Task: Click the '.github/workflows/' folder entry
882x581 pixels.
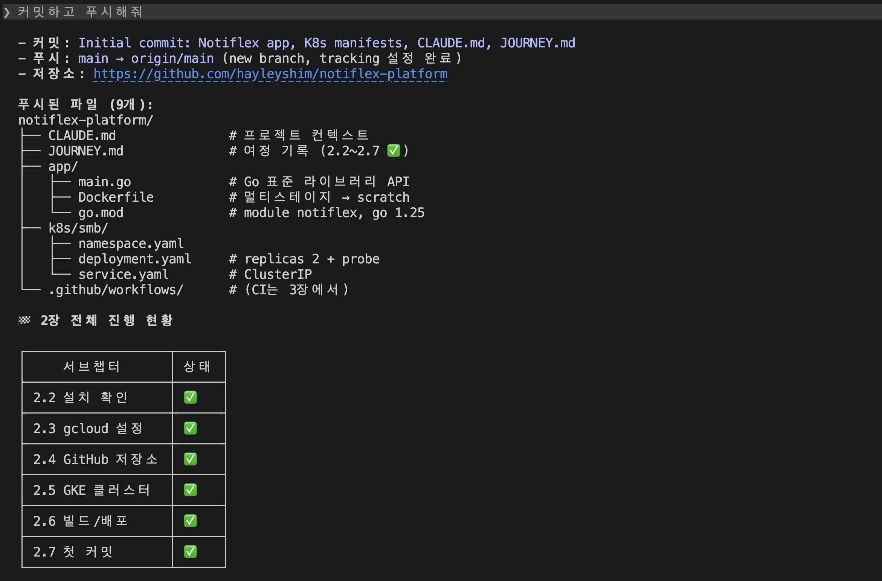Action: [x=116, y=290]
